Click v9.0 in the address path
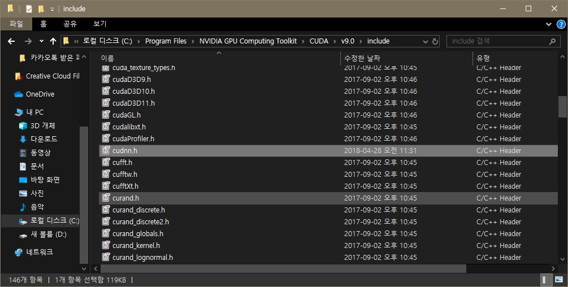568x287 pixels. coord(348,41)
